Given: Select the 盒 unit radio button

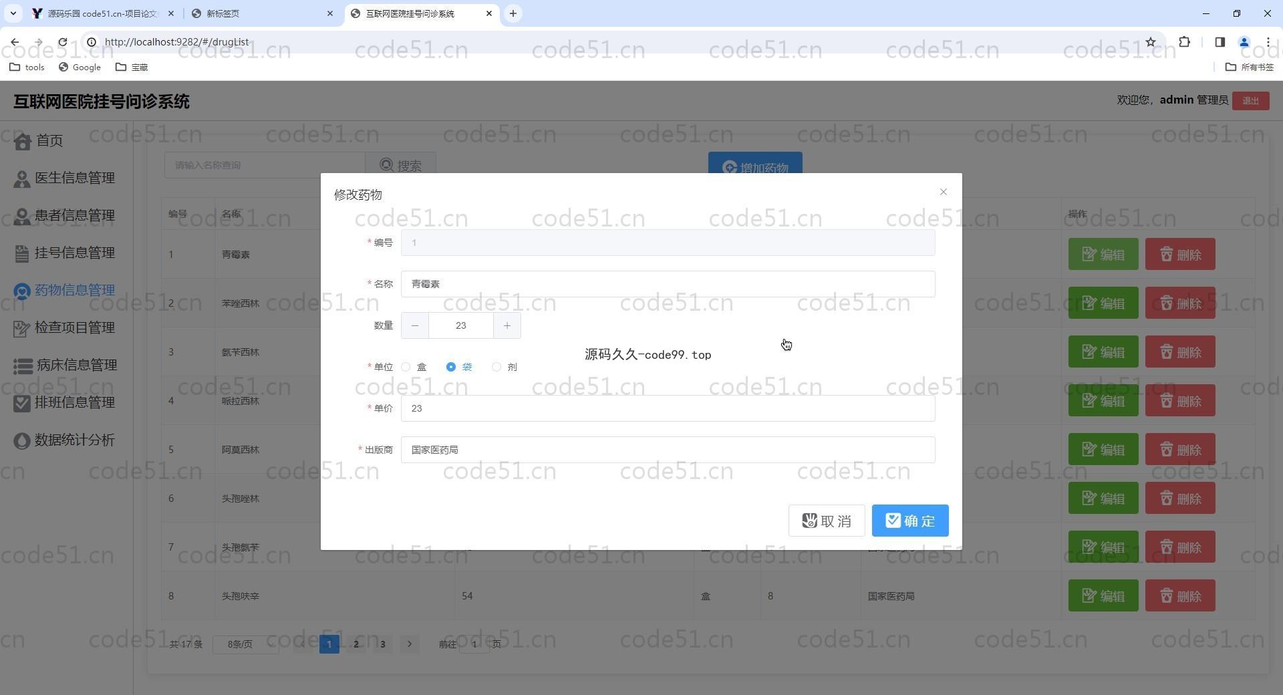Looking at the screenshot, I should coord(406,367).
